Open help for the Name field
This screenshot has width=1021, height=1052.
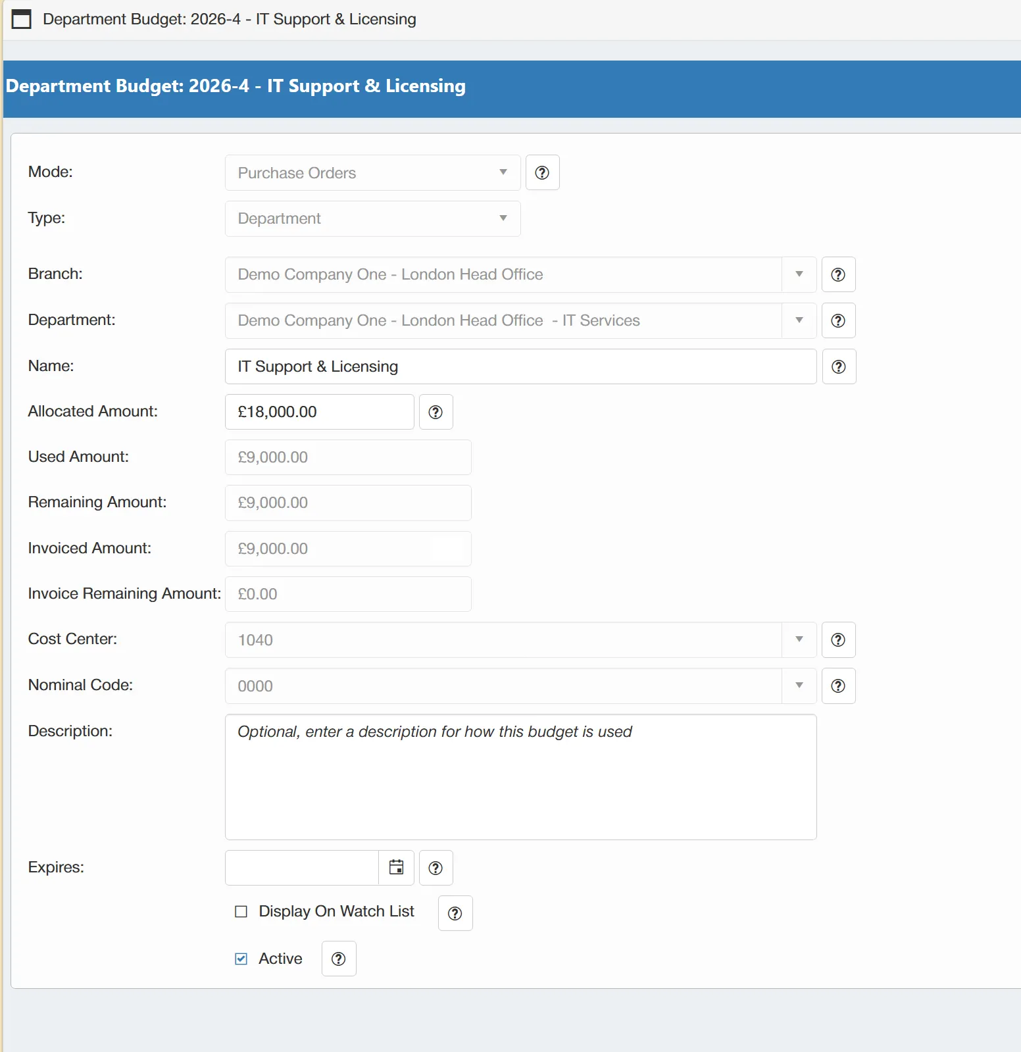click(x=838, y=366)
